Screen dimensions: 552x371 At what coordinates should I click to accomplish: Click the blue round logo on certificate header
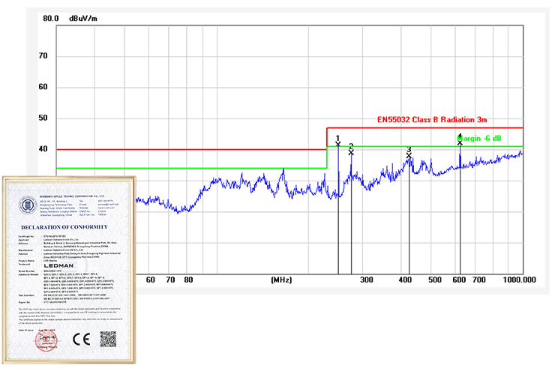(28, 203)
